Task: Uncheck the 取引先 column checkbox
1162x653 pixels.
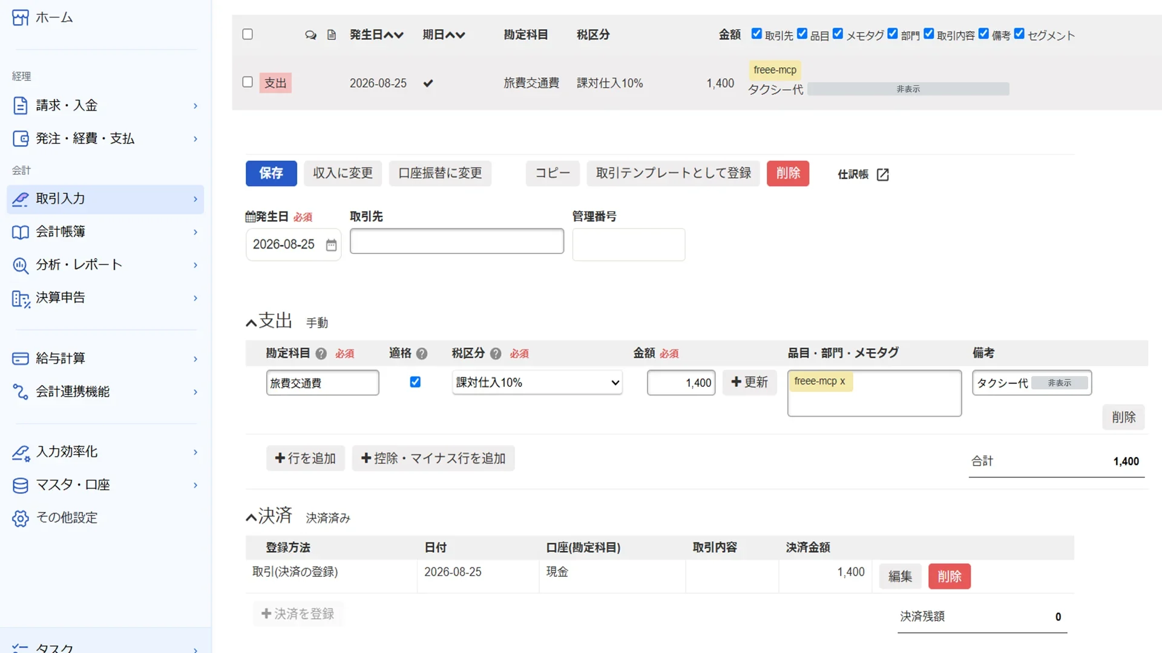Action: (757, 34)
